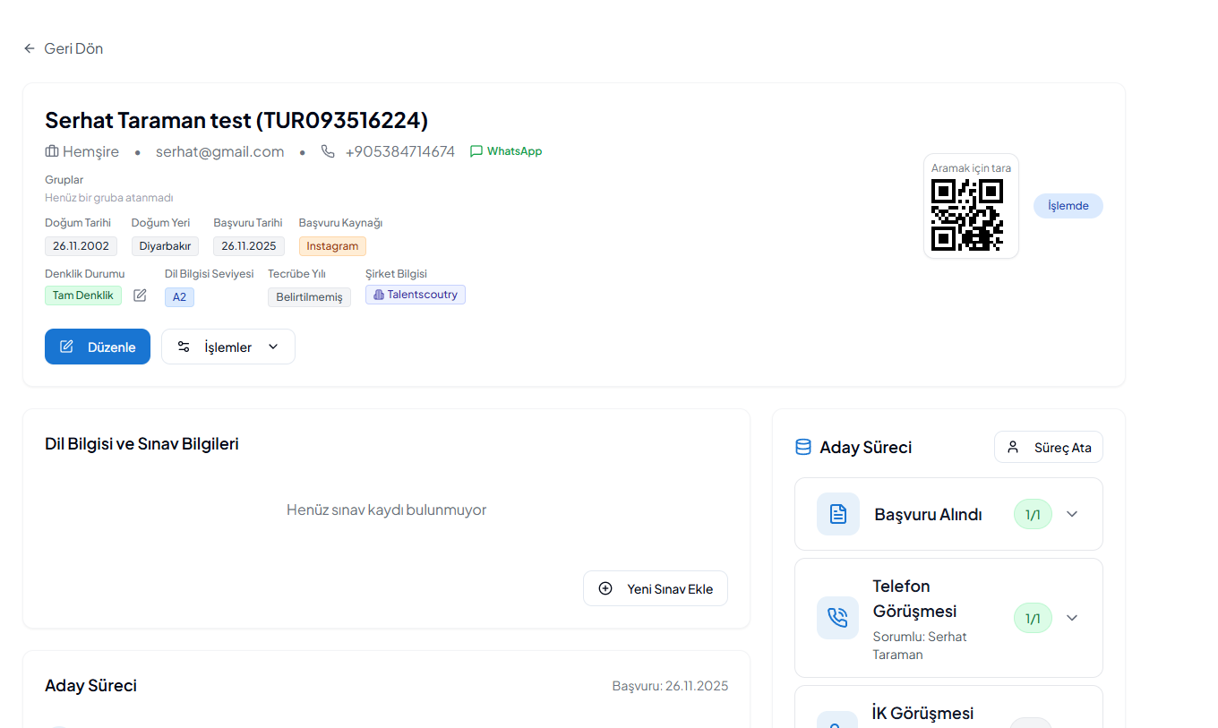1218x728 pixels.
Task: Expand the Telefon Görüşmesi step chevron
Action: point(1072,618)
